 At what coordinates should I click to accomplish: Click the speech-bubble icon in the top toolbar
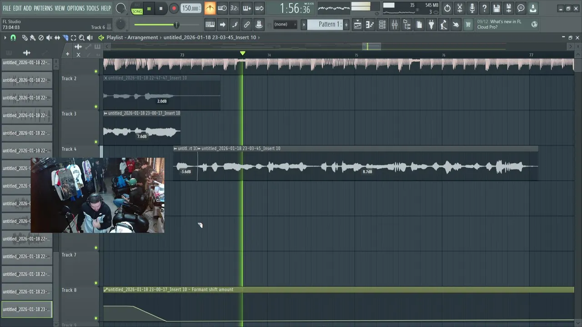(521, 8)
